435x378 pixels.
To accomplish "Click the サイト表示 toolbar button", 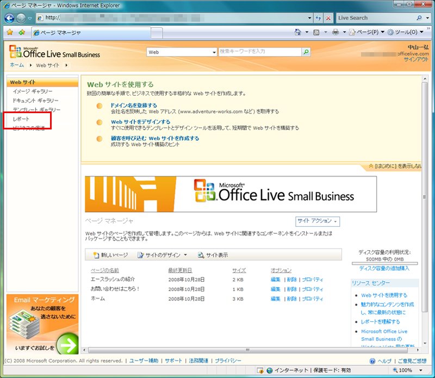I will point(213,255).
